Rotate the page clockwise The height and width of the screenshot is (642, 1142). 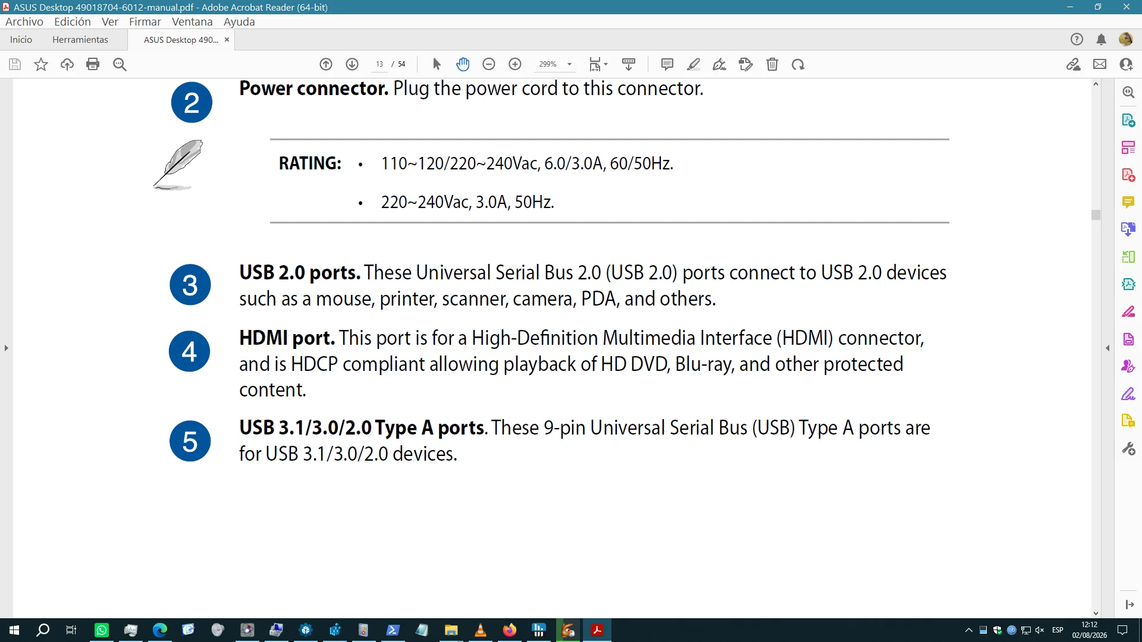pos(798,64)
